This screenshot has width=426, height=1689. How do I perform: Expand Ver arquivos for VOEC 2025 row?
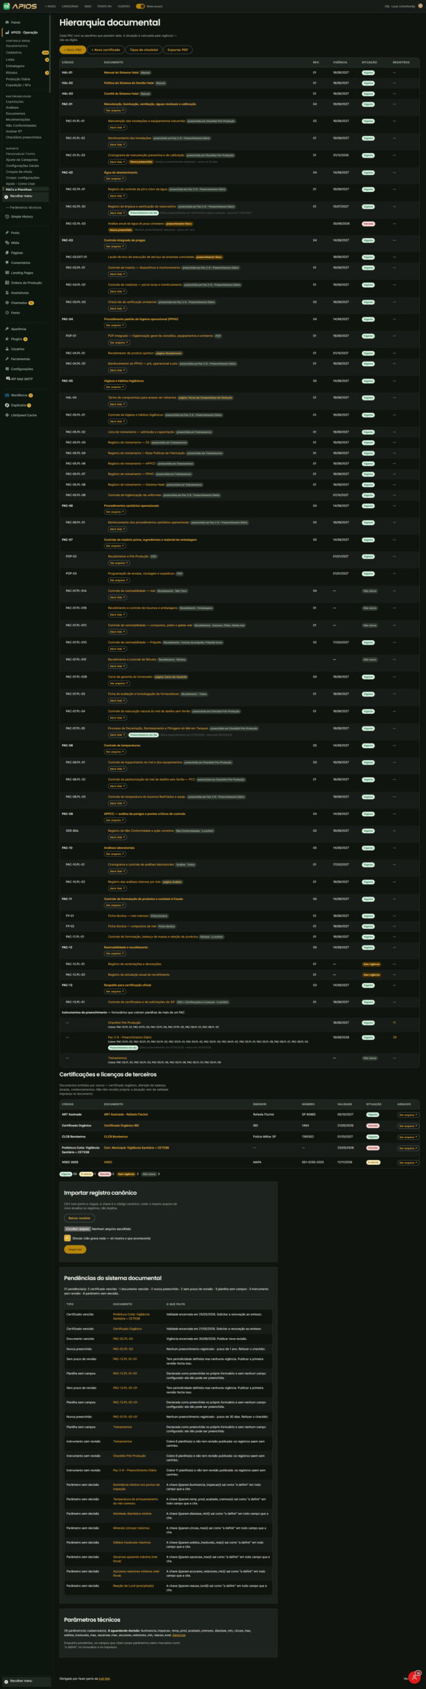point(408,1163)
